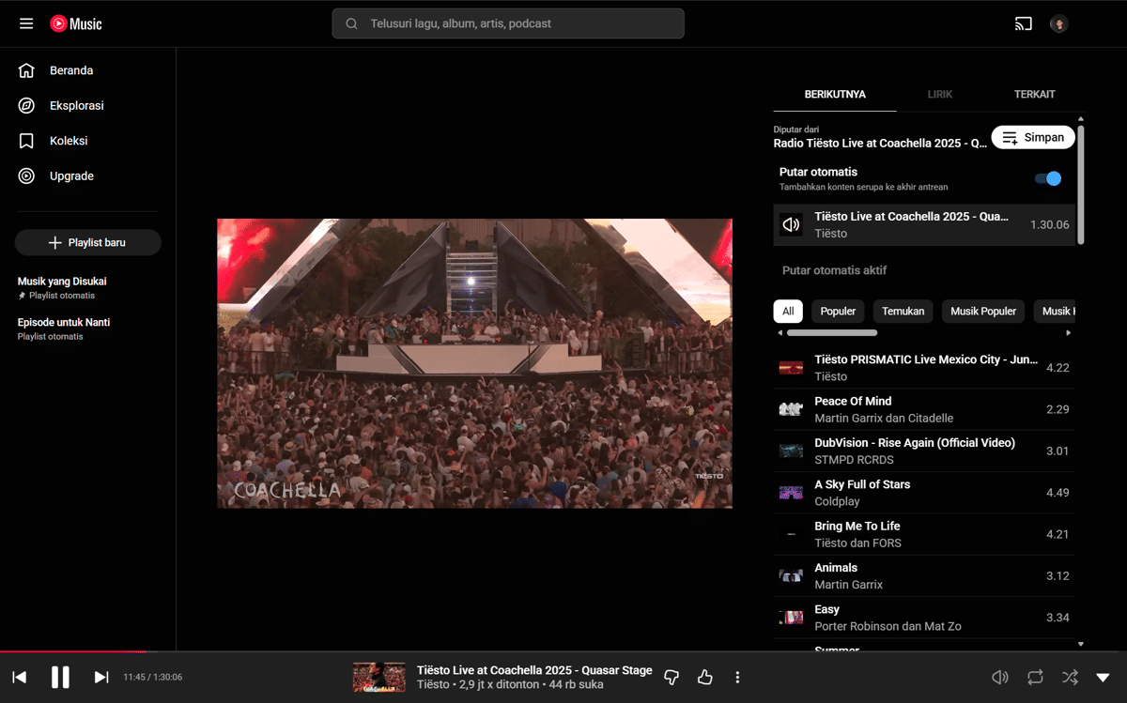Pause the playing track
This screenshot has width=1127, height=703.
tap(60, 678)
